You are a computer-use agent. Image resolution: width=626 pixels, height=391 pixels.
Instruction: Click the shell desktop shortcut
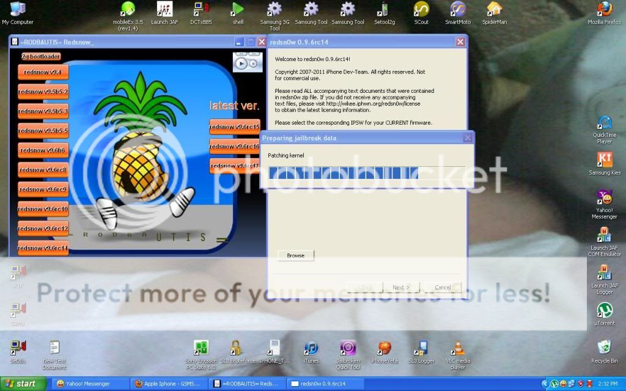coord(238,13)
